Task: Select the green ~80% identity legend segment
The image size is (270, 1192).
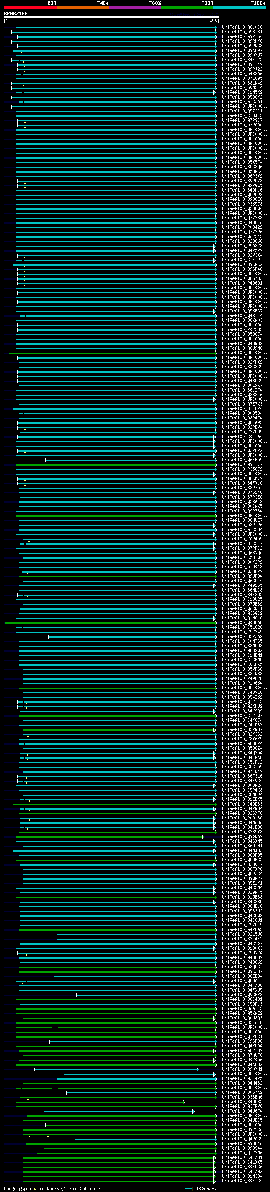Action: coord(187,8)
